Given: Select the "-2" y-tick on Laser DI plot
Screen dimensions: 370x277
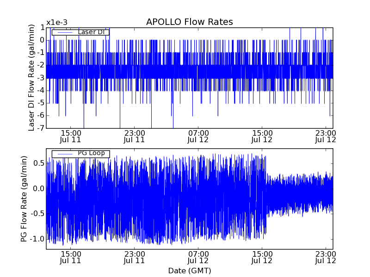Looking at the screenshot, I should pos(41,65).
